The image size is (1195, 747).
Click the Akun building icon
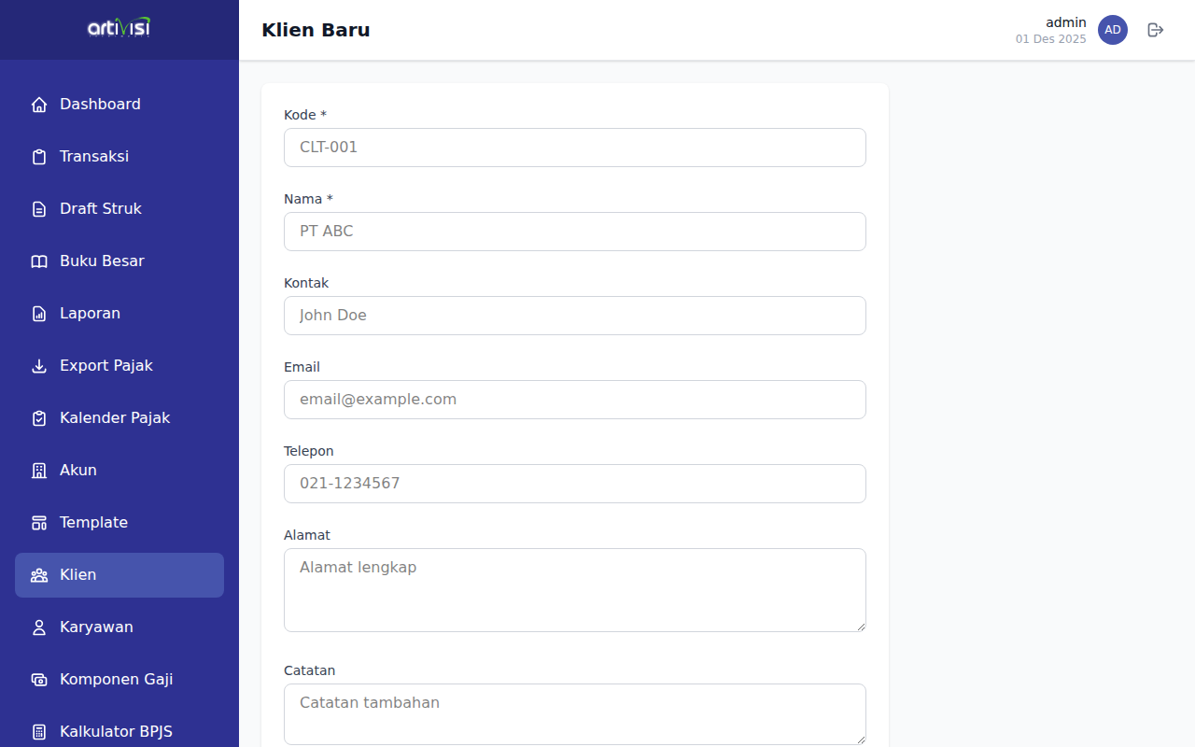click(x=39, y=471)
